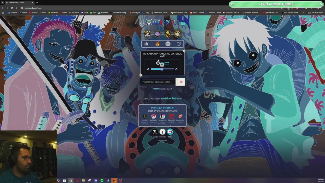
Task: Open the Watch2Gether bookmark
Action: tap(179, 12)
